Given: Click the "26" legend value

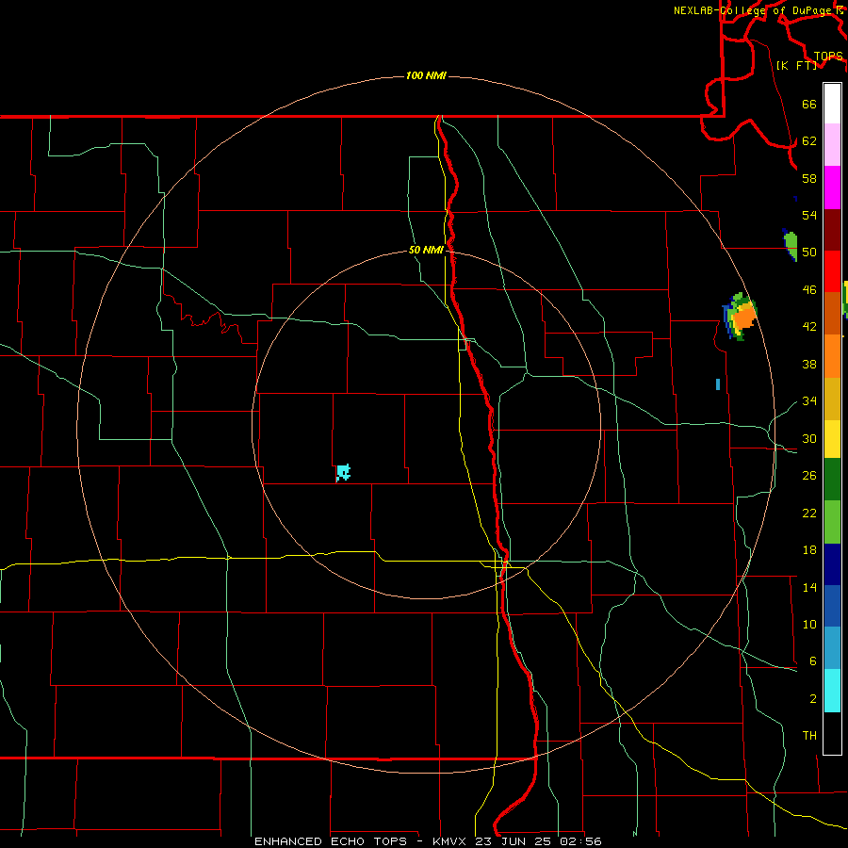Looking at the screenshot, I should 809,476.
